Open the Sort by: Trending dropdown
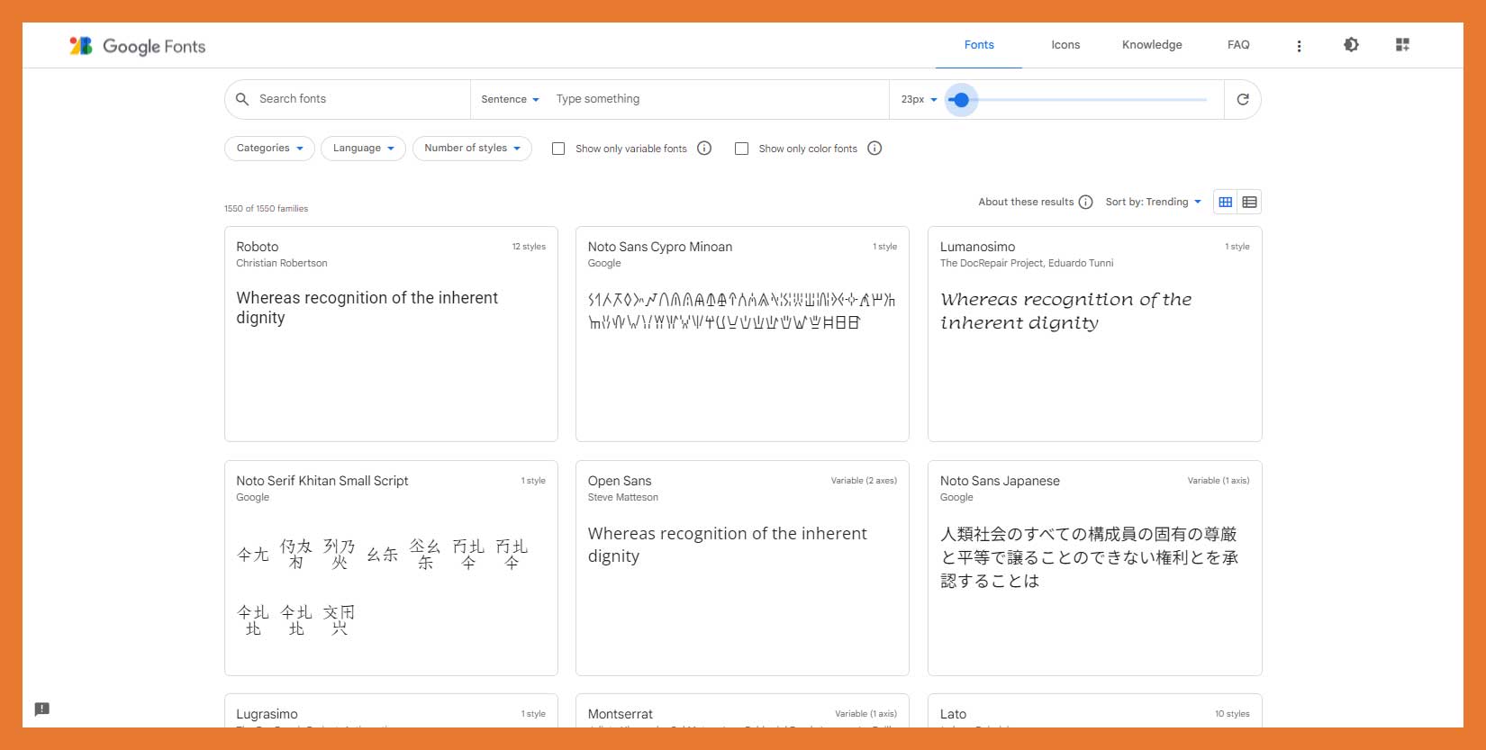Image resolution: width=1486 pixels, height=750 pixels. pyautogui.click(x=1153, y=202)
